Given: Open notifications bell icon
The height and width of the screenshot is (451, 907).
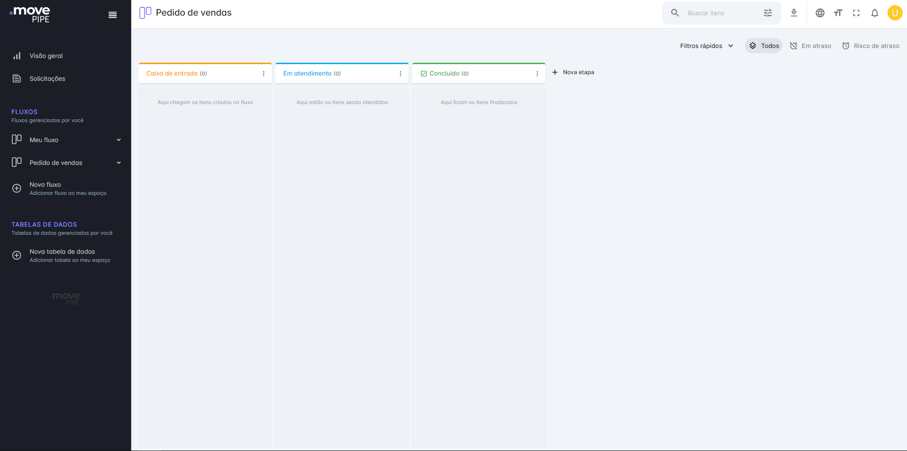Looking at the screenshot, I should pos(875,13).
